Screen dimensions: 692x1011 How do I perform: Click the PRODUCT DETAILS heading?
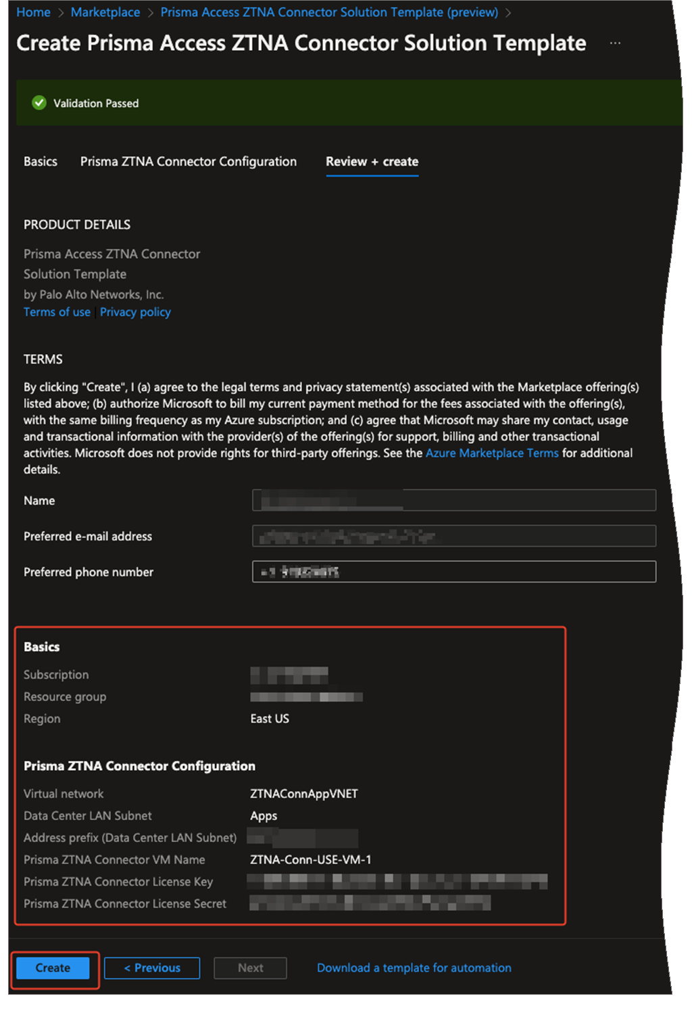click(x=77, y=225)
